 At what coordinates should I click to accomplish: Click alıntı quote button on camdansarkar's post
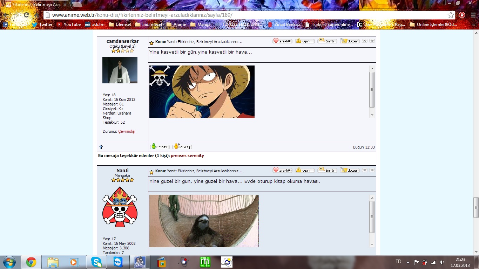327,41
